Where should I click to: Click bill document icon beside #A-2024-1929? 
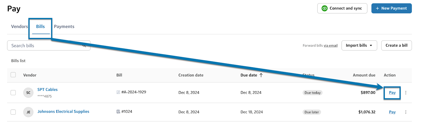tap(118, 92)
